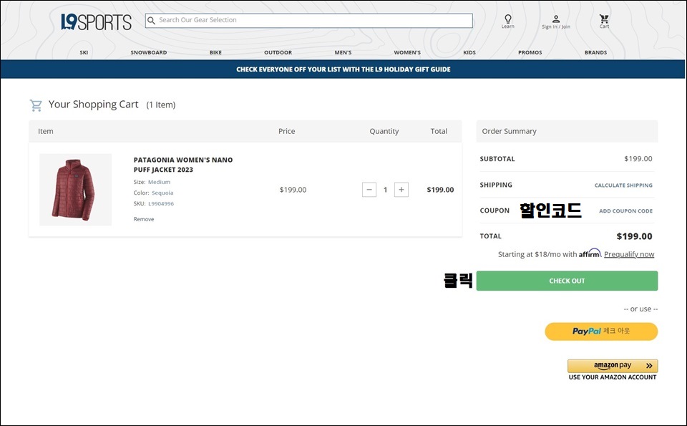Viewport: 687px width, 426px height.
Task: Open the SKI menu
Action: coord(84,52)
